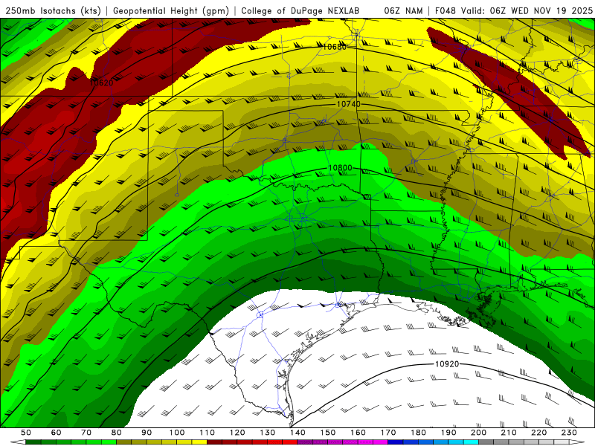
Task: Click the 170 kts legend value
Action: click(x=388, y=433)
